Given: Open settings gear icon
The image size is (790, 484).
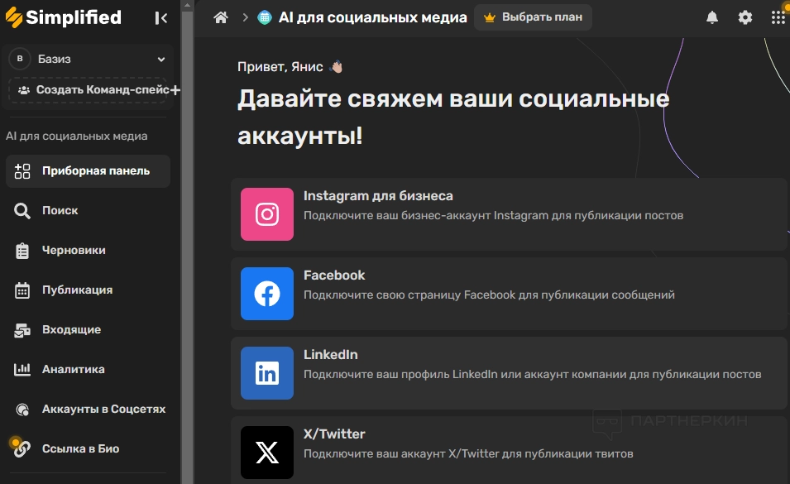Looking at the screenshot, I should pos(745,17).
